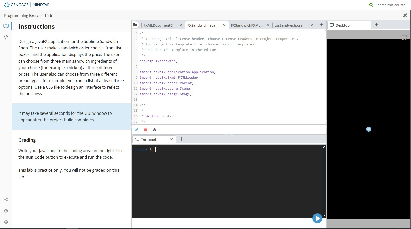Click the red trash delete icon
This screenshot has height=229, width=411.
coord(145,130)
